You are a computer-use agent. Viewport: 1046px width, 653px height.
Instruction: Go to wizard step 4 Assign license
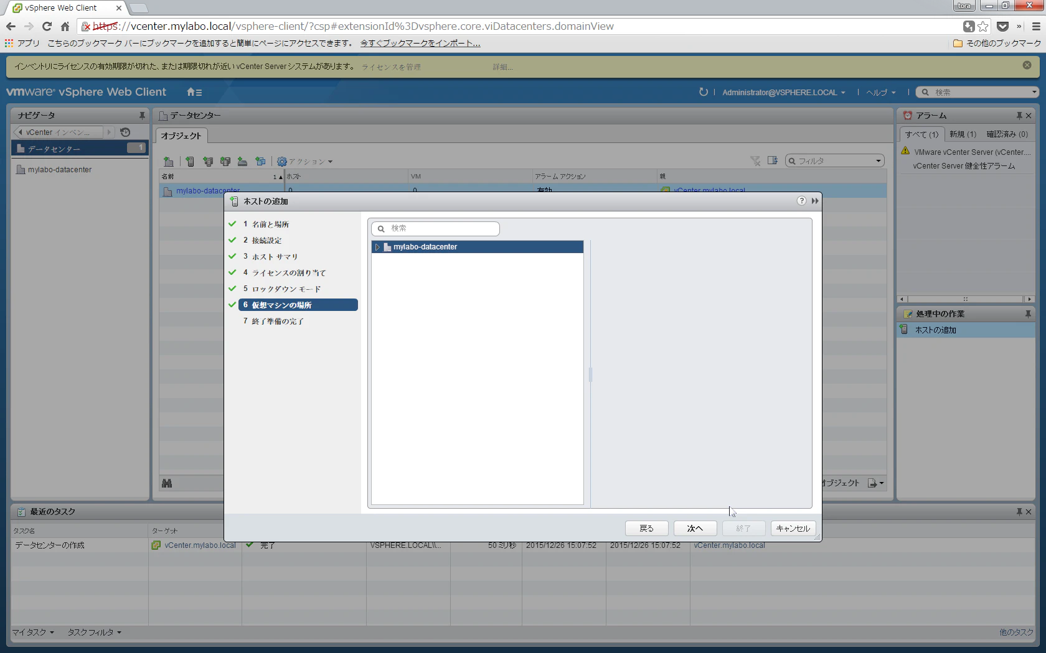coord(285,272)
